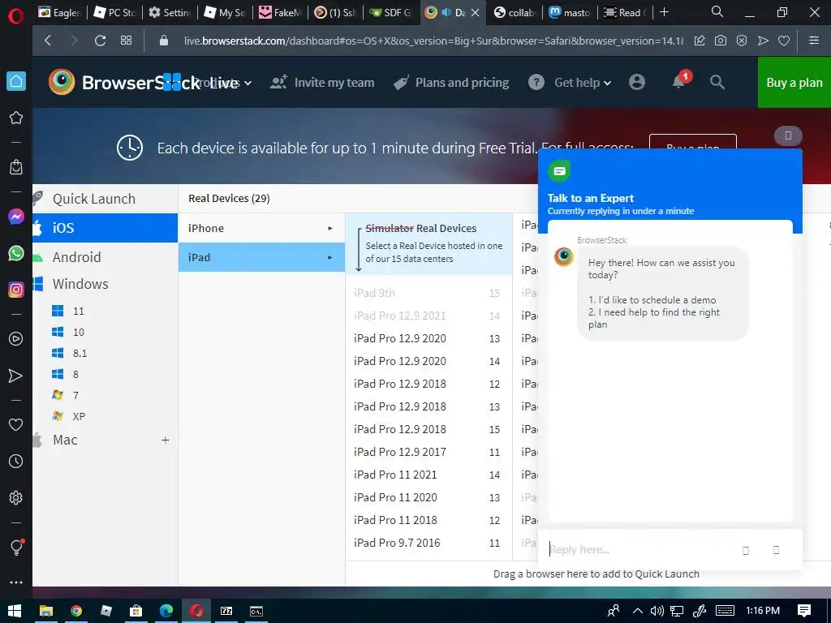Click the green Buy a plan button

tap(794, 83)
